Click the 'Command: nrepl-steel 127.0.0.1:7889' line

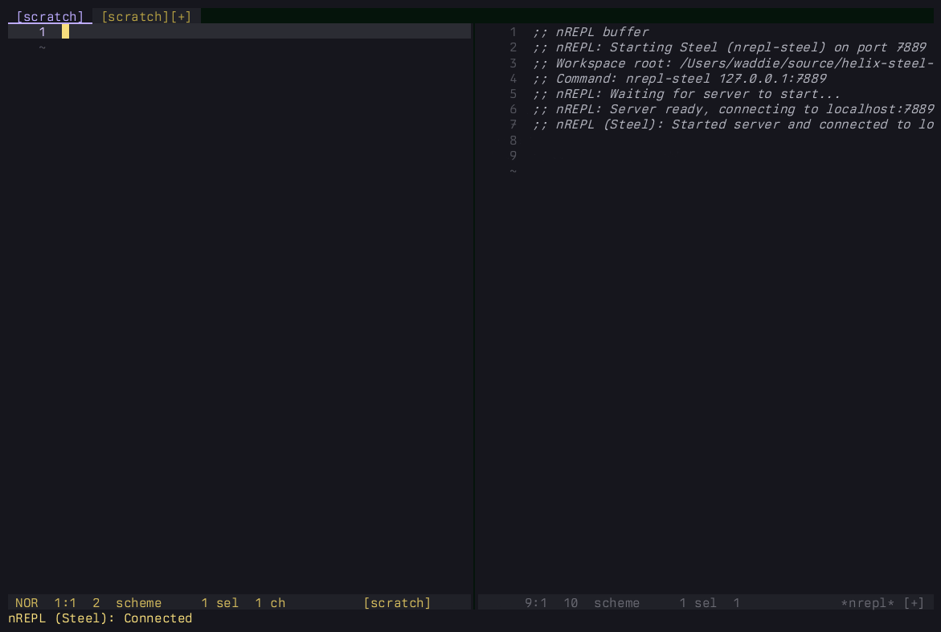(x=679, y=79)
